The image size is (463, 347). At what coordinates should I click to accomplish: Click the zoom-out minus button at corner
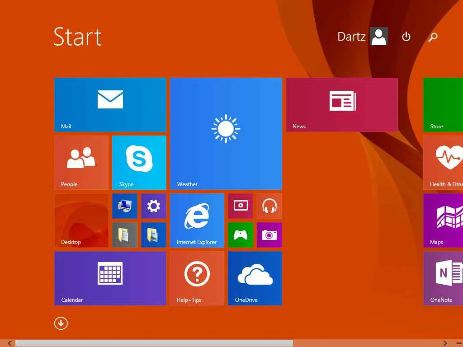point(458,343)
